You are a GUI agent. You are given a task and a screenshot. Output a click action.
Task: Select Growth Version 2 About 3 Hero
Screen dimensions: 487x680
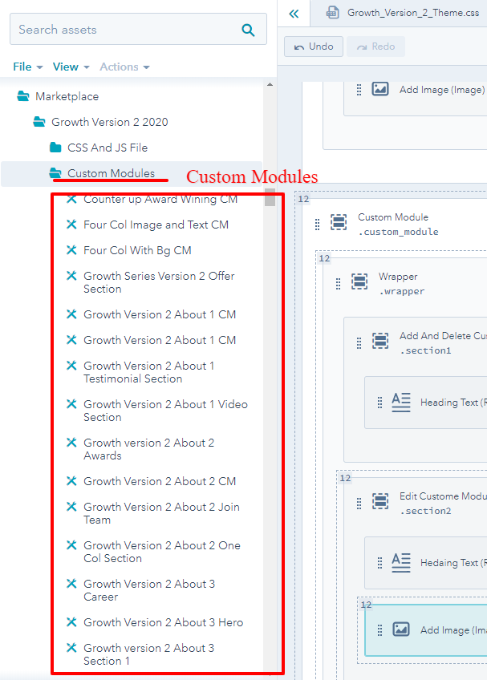[163, 622]
